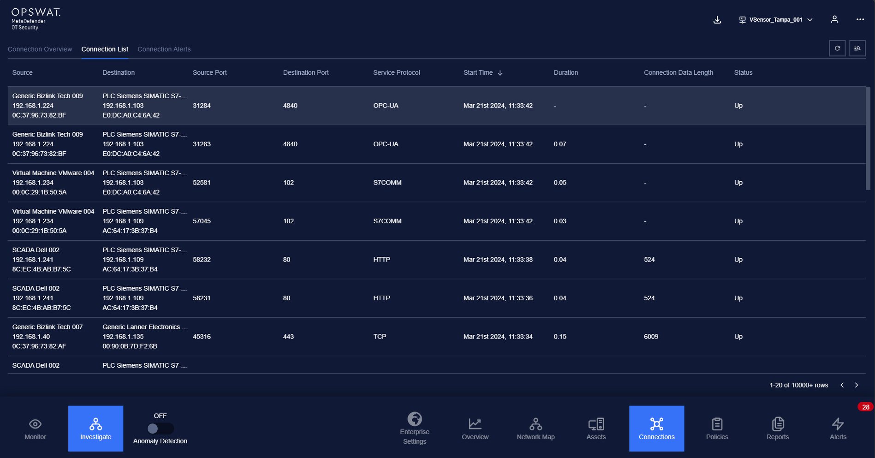This screenshot has width=875, height=458.
Task: Click MAC address 00:90:0B:7D:F2:6B
Action: 130,346
